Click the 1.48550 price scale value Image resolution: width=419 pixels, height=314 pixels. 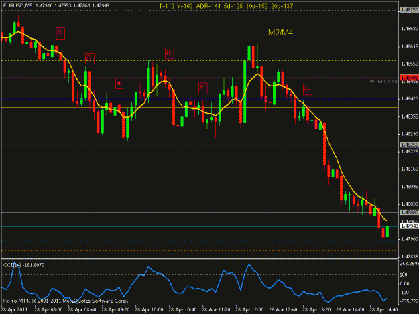coord(409,64)
